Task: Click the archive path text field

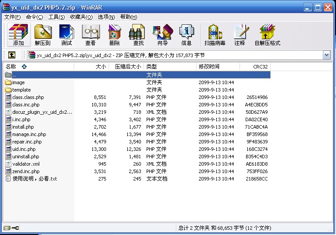Action: [179, 55]
